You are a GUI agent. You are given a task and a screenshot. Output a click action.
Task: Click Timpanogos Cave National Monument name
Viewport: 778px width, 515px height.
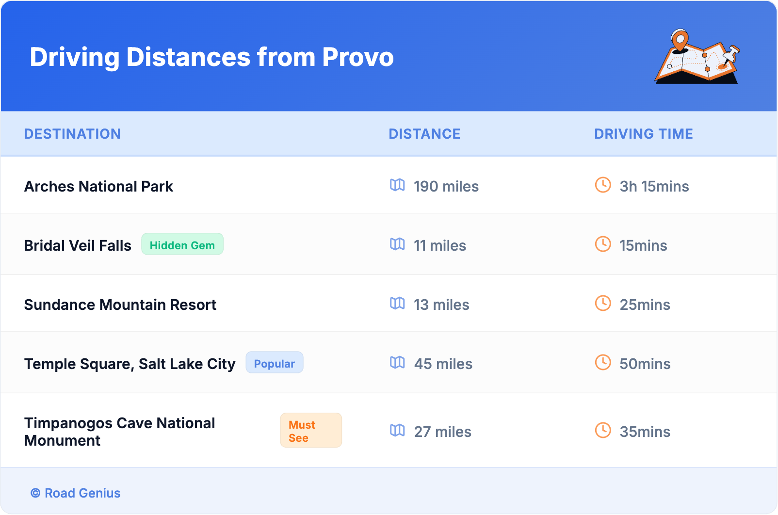point(119,432)
